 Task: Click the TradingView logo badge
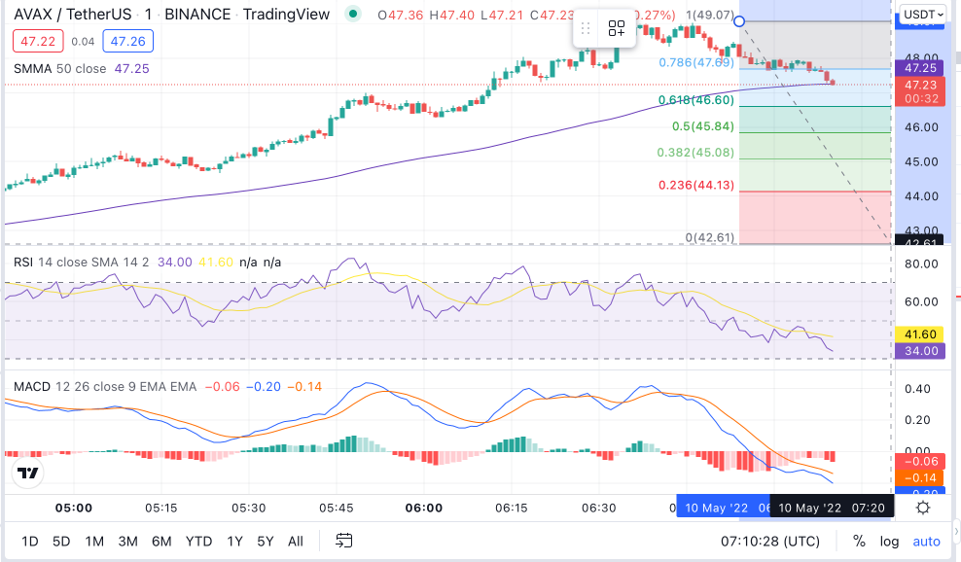coord(27,474)
